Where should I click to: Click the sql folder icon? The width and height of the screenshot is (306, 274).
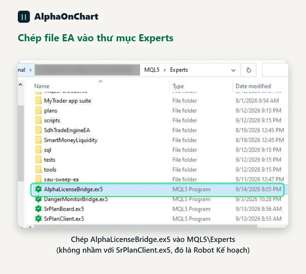[x=38, y=150]
